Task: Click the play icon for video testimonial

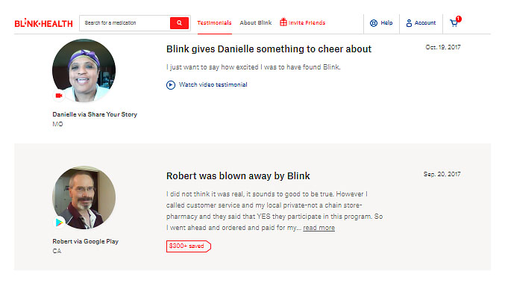Action: point(171,85)
